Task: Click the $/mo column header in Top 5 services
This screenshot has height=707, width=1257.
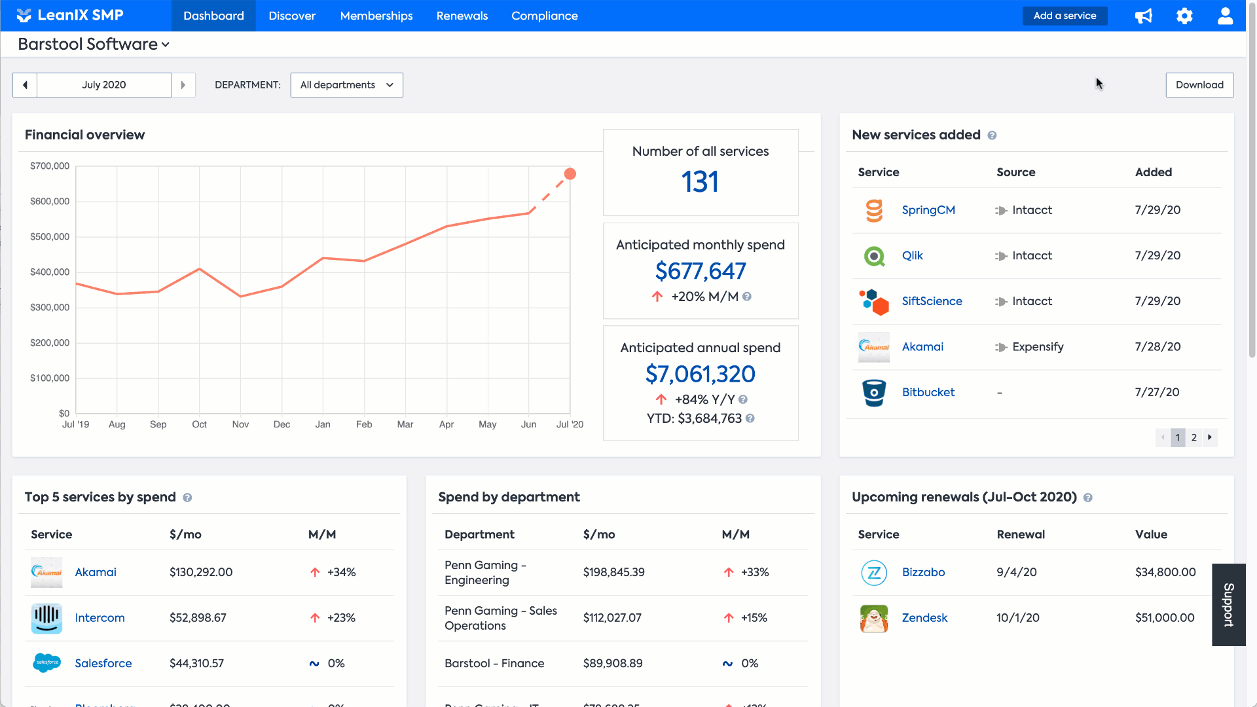Action: (x=185, y=534)
